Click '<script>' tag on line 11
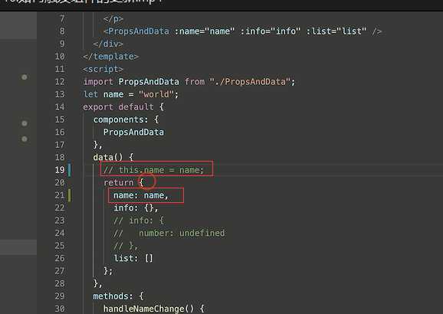 point(103,69)
